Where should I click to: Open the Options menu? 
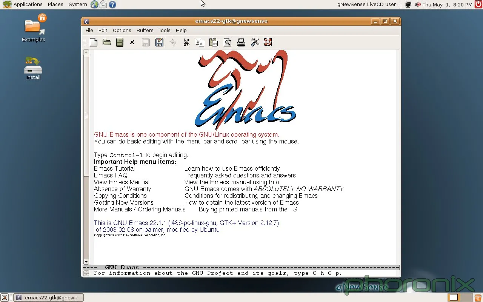tap(122, 30)
